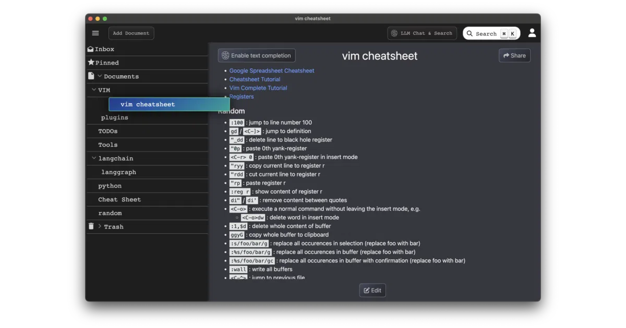Image resolution: width=626 pixels, height=328 pixels.
Task: Select the Pinned label
Action: (x=107, y=62)
